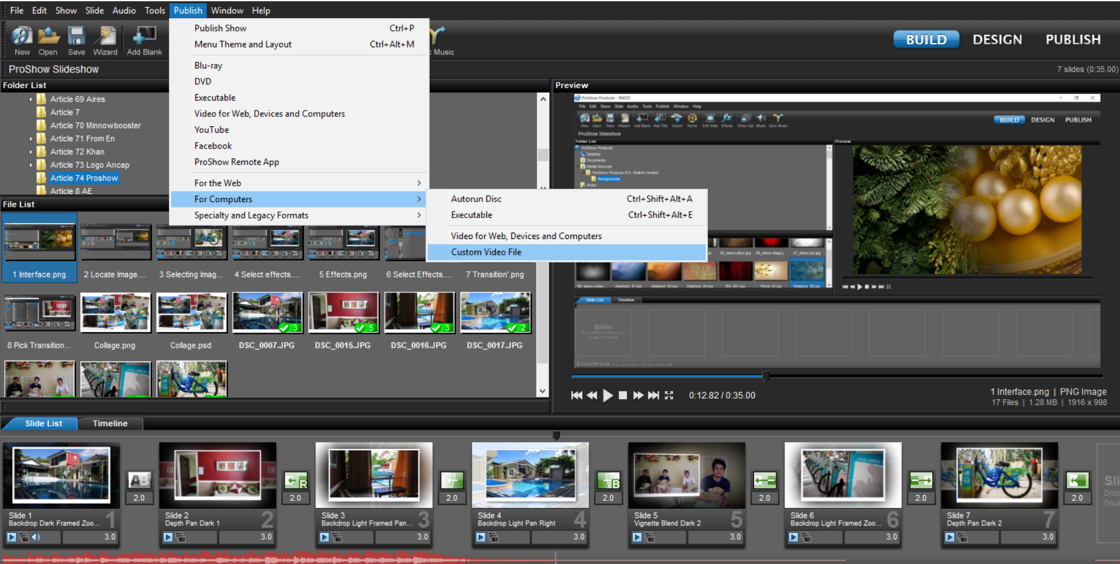Choose Custom Video File from submenu
Viewport: 1120px width, 564px height.
(567, 252)
